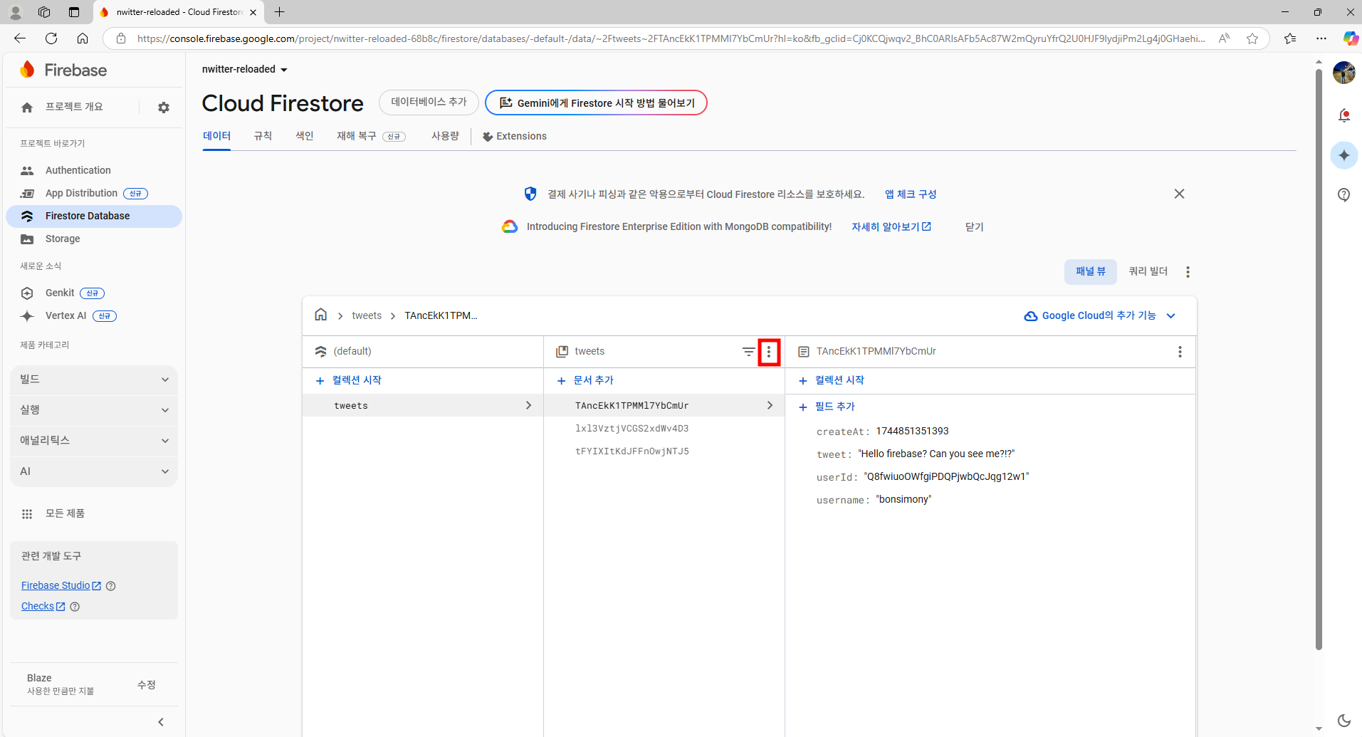Click 데이터베이스 추가 button

[x=429, y=103]
